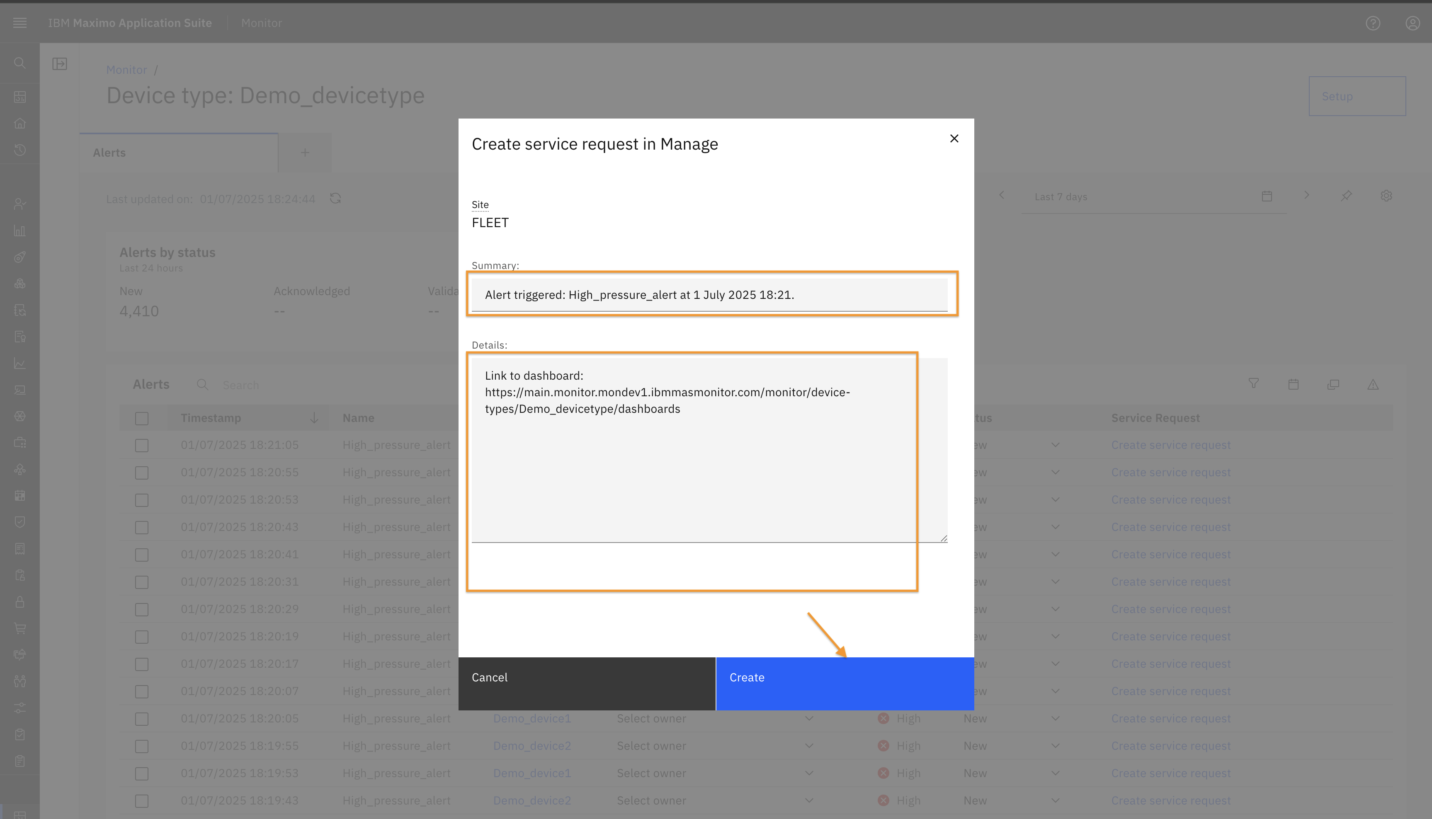This screenshot has width=1432, height=819.
Task: Open Demo_device1 link in 18:20:05 row
Action: pyautogui.click(x=532, y=718)
